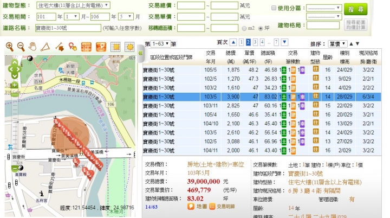
Task: Click the orange highlighted circle on map
Action: [70, 135]
